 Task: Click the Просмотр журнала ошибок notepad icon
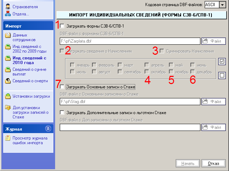point(8,138)
